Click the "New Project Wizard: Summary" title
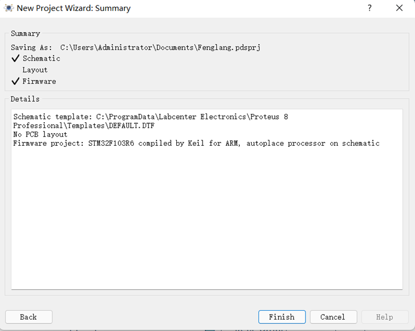415x331 pixels. 74,8
